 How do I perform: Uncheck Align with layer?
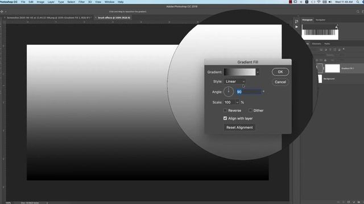coord(225,118)
